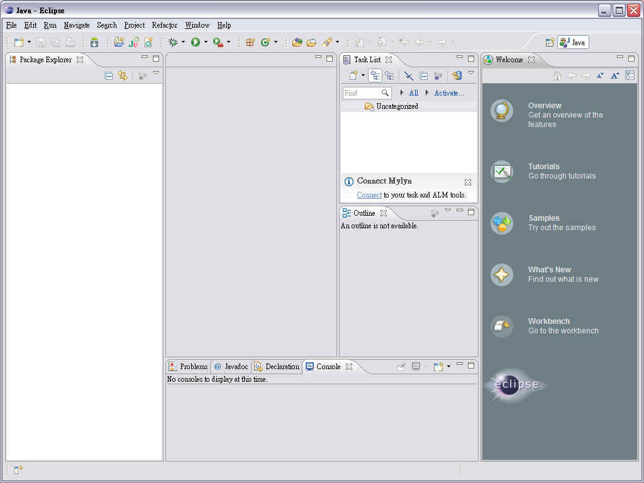
Task: Open the Refactor menu
Action: point(164,25)
